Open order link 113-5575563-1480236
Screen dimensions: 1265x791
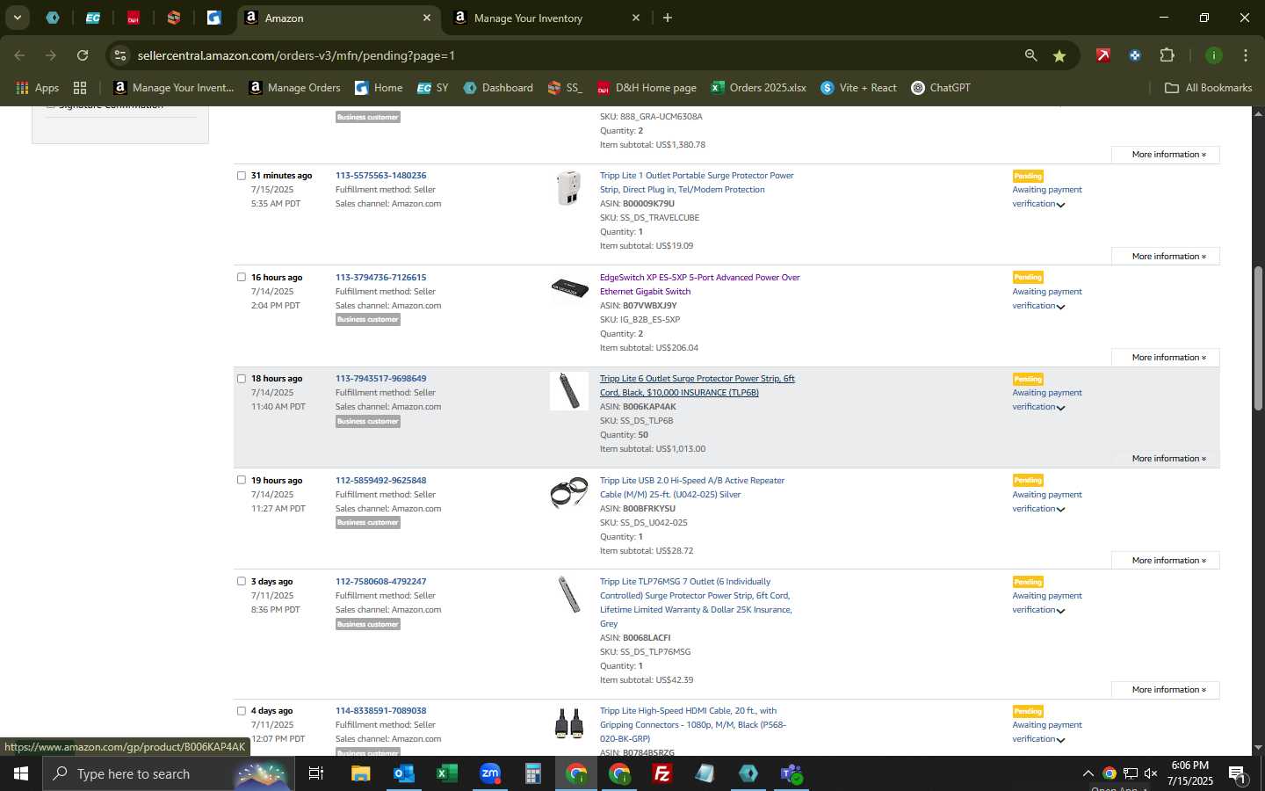[x=380, y=176]
